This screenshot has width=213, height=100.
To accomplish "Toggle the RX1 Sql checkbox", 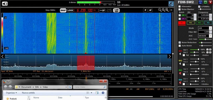I will click(184, 55).
